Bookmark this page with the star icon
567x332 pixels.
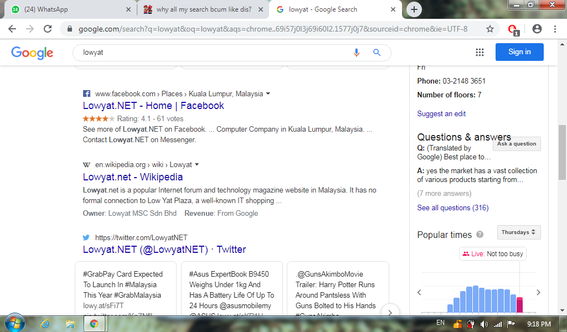(x=489, y=29)
